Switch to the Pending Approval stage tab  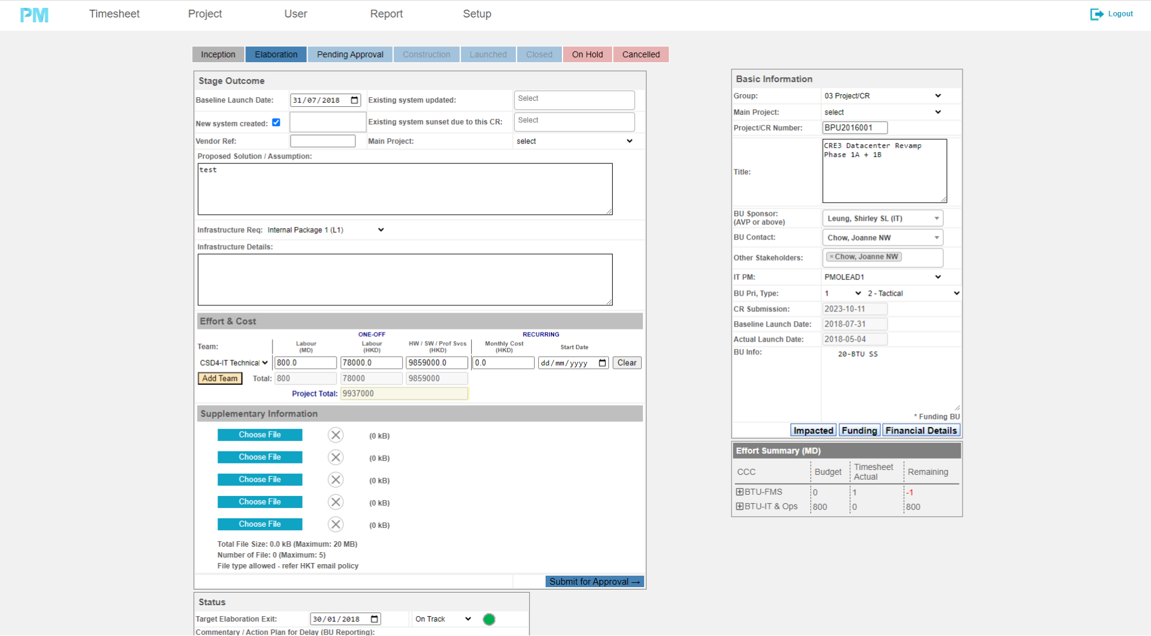350,54
